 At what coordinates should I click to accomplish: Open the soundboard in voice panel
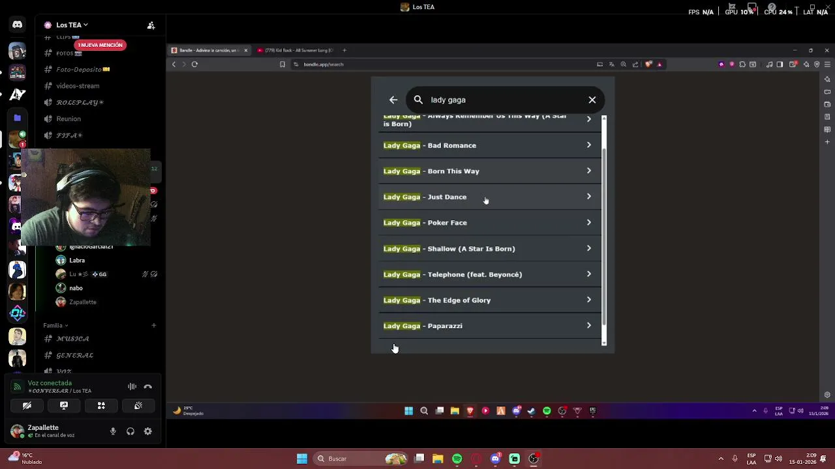click(x=138, y=405)
